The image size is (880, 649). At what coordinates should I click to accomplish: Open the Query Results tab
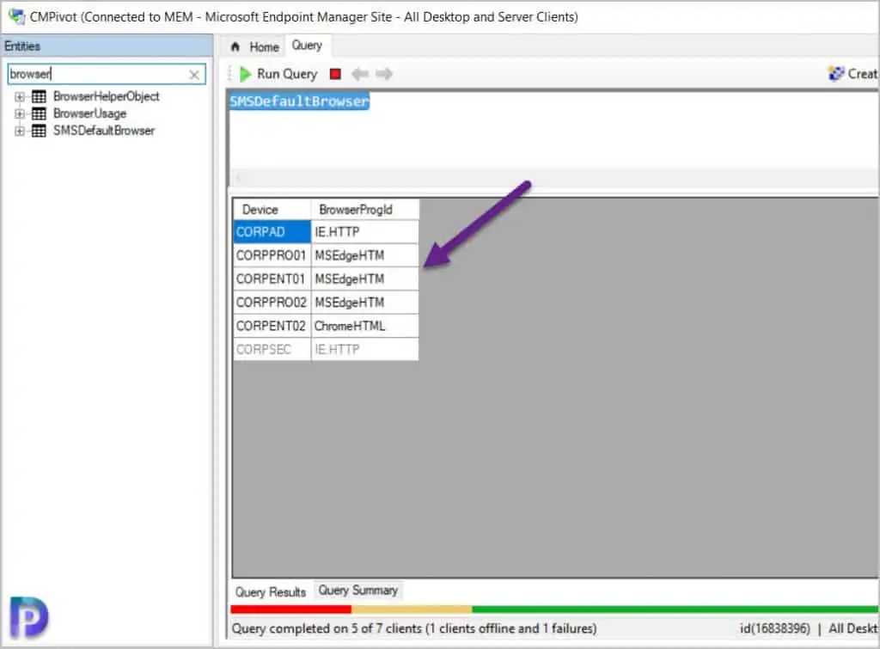pyautogui.click(x=271, y=591)
